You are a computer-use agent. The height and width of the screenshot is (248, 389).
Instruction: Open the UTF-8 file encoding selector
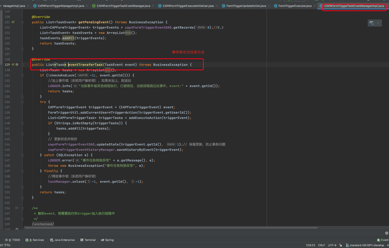[332, 245]
